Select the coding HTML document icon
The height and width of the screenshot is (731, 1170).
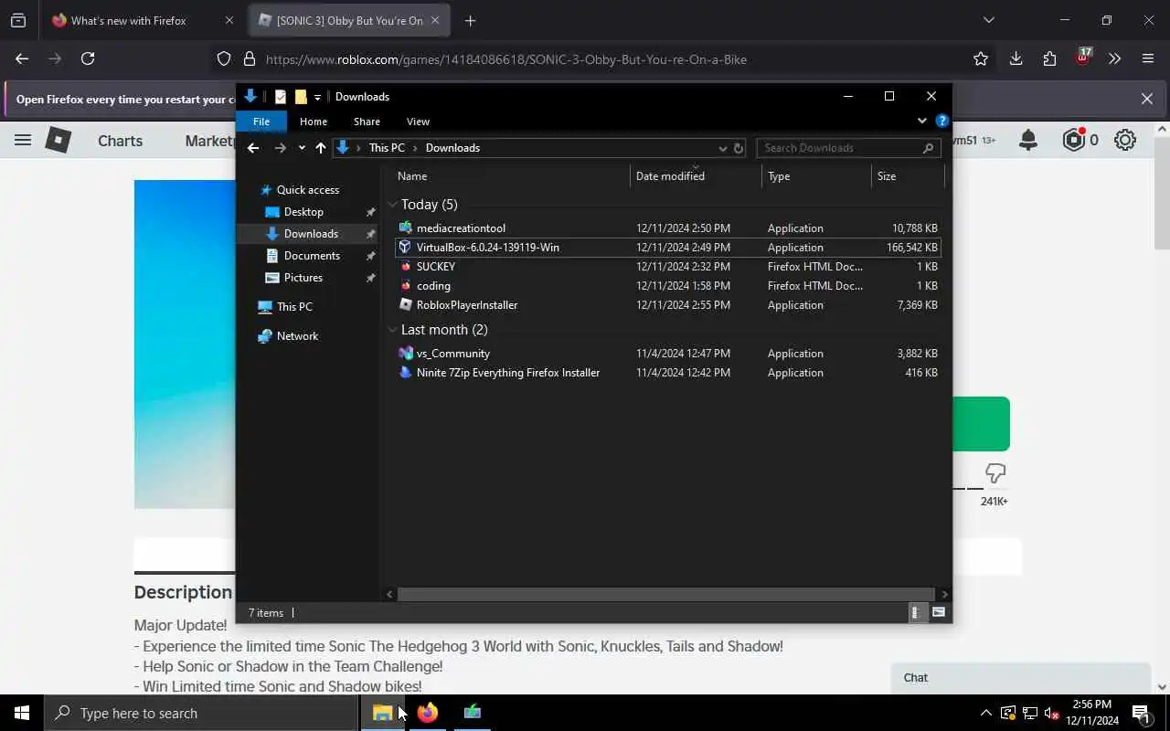click(405, 285)
